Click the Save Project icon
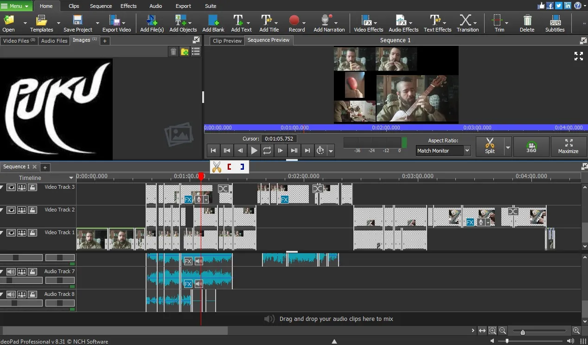The height and width of the screenshot is (345, 588). click(78, 24)
